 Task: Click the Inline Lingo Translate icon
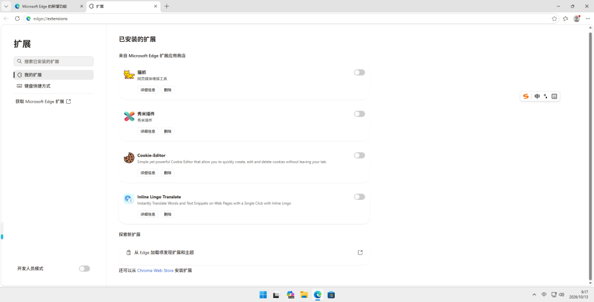(x=129, y=199)
